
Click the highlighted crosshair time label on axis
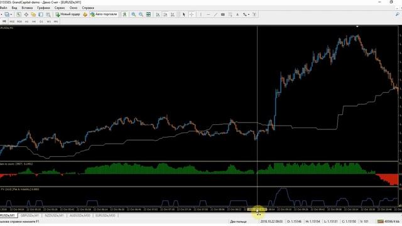pyautogui.click(x=257, y=209)
